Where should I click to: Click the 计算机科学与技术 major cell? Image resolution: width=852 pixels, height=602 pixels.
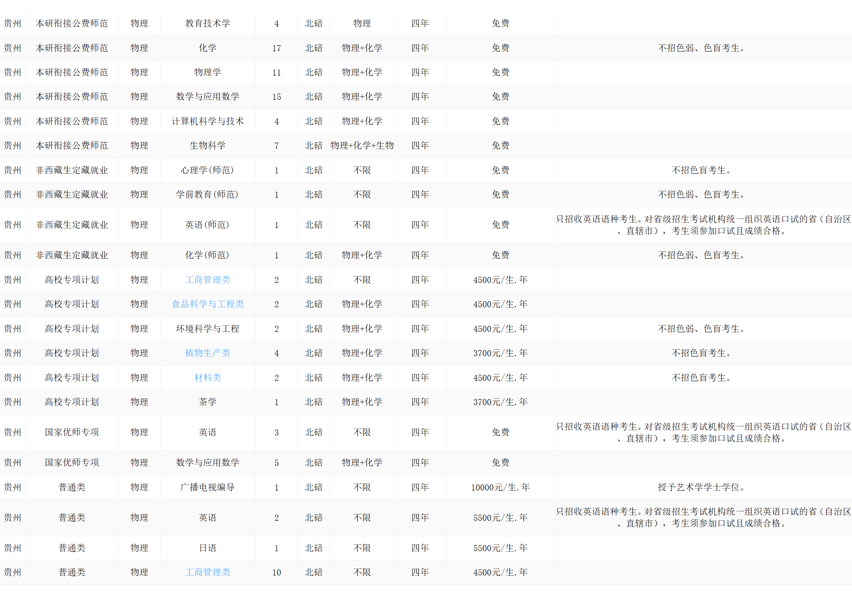click(208, 121)
